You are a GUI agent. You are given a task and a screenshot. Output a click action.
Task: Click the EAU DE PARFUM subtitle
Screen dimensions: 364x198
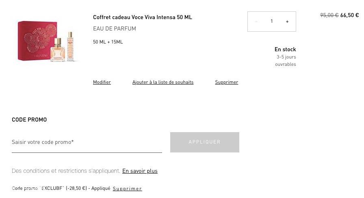click(115, 28)
